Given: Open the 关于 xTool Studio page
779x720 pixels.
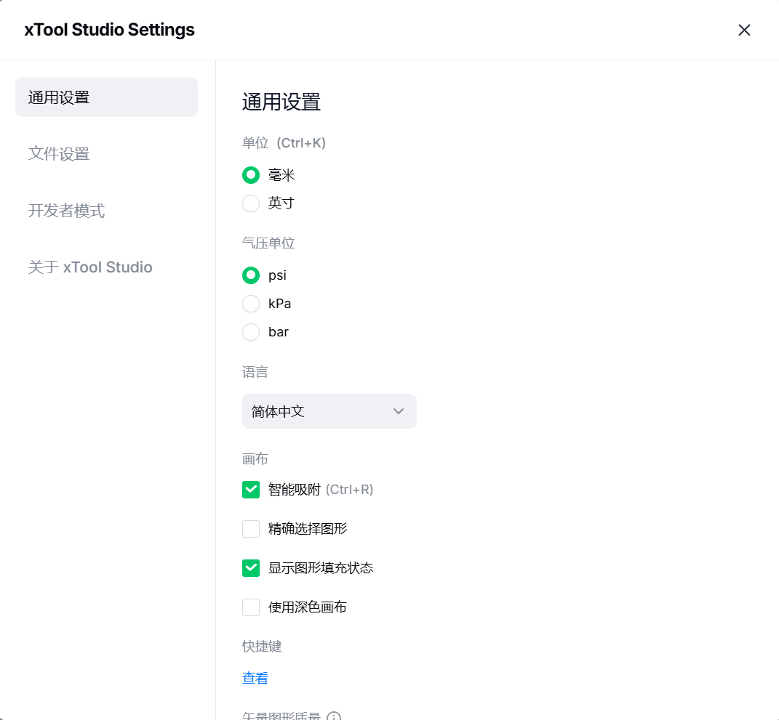Looking at the screenshot, I should (x=90, y=267).
